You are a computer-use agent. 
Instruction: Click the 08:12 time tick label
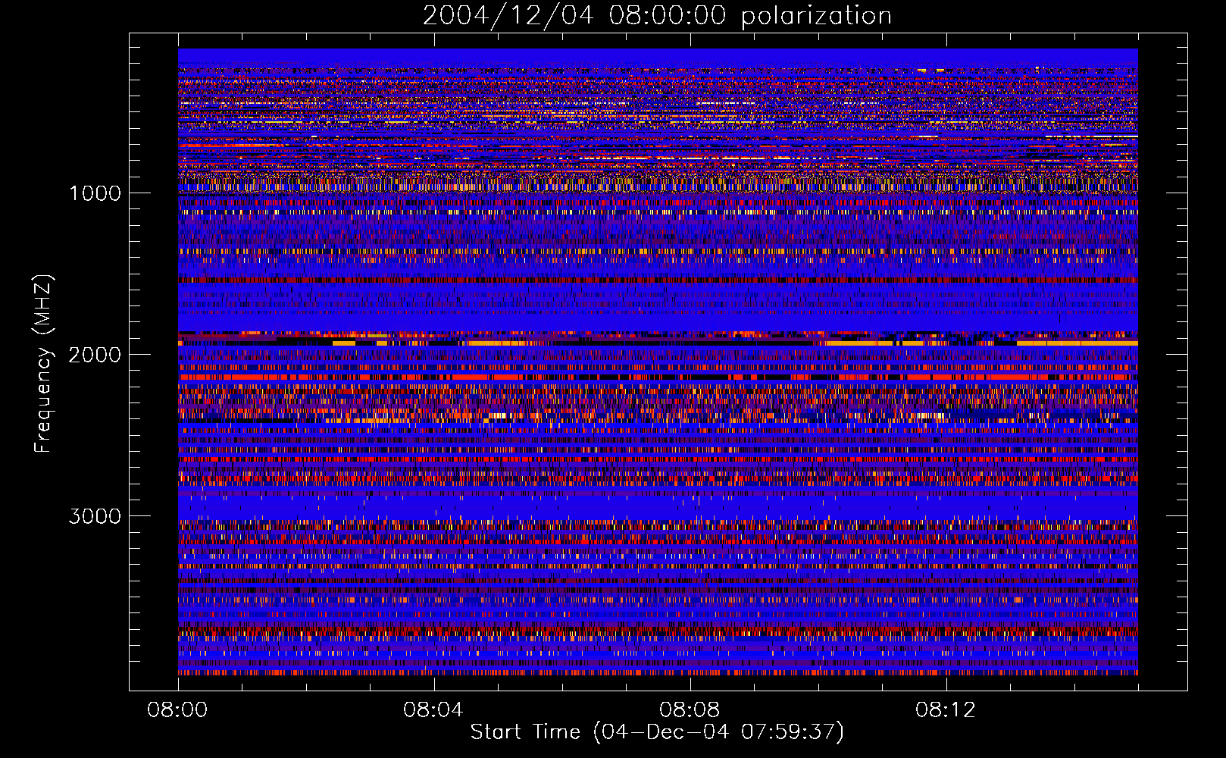[946, 710]
